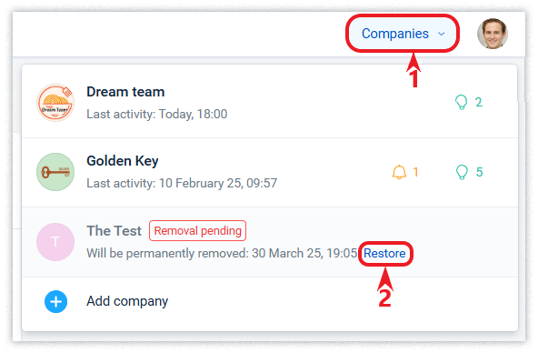Click the count 5 next to Golden Key lightbulb
Viewport: 538px width, 353px height.
[479, 172]
